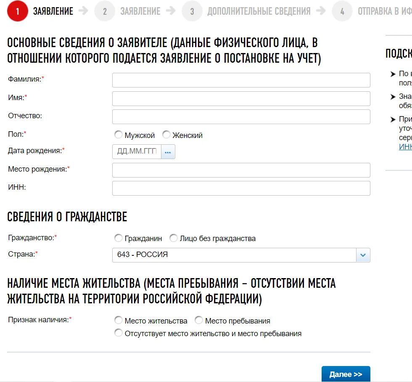412x382 pixels.
Task: Select Место пребывания radio button
Action: click(x=199, y=321)
